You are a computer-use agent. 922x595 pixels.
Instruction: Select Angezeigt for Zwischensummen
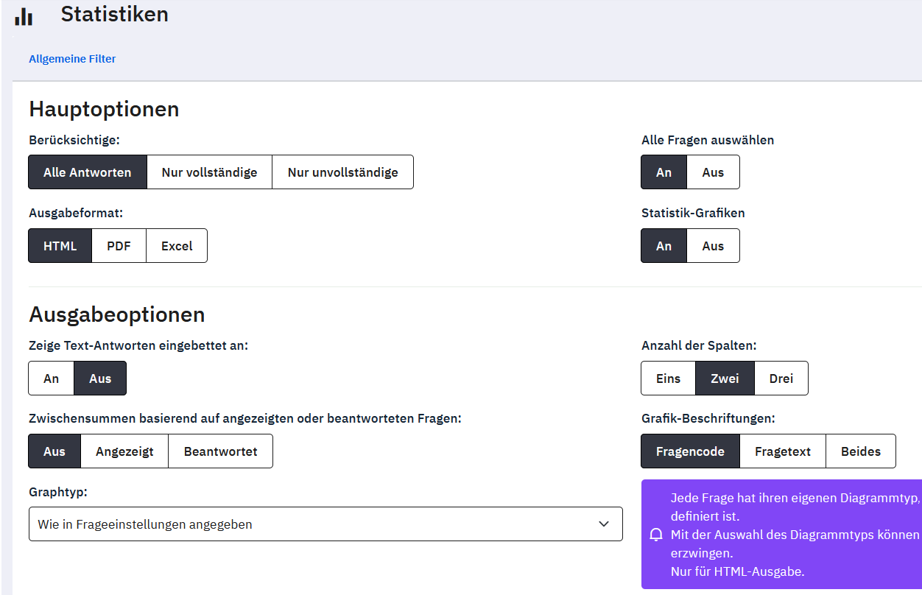tap(124, 451)
